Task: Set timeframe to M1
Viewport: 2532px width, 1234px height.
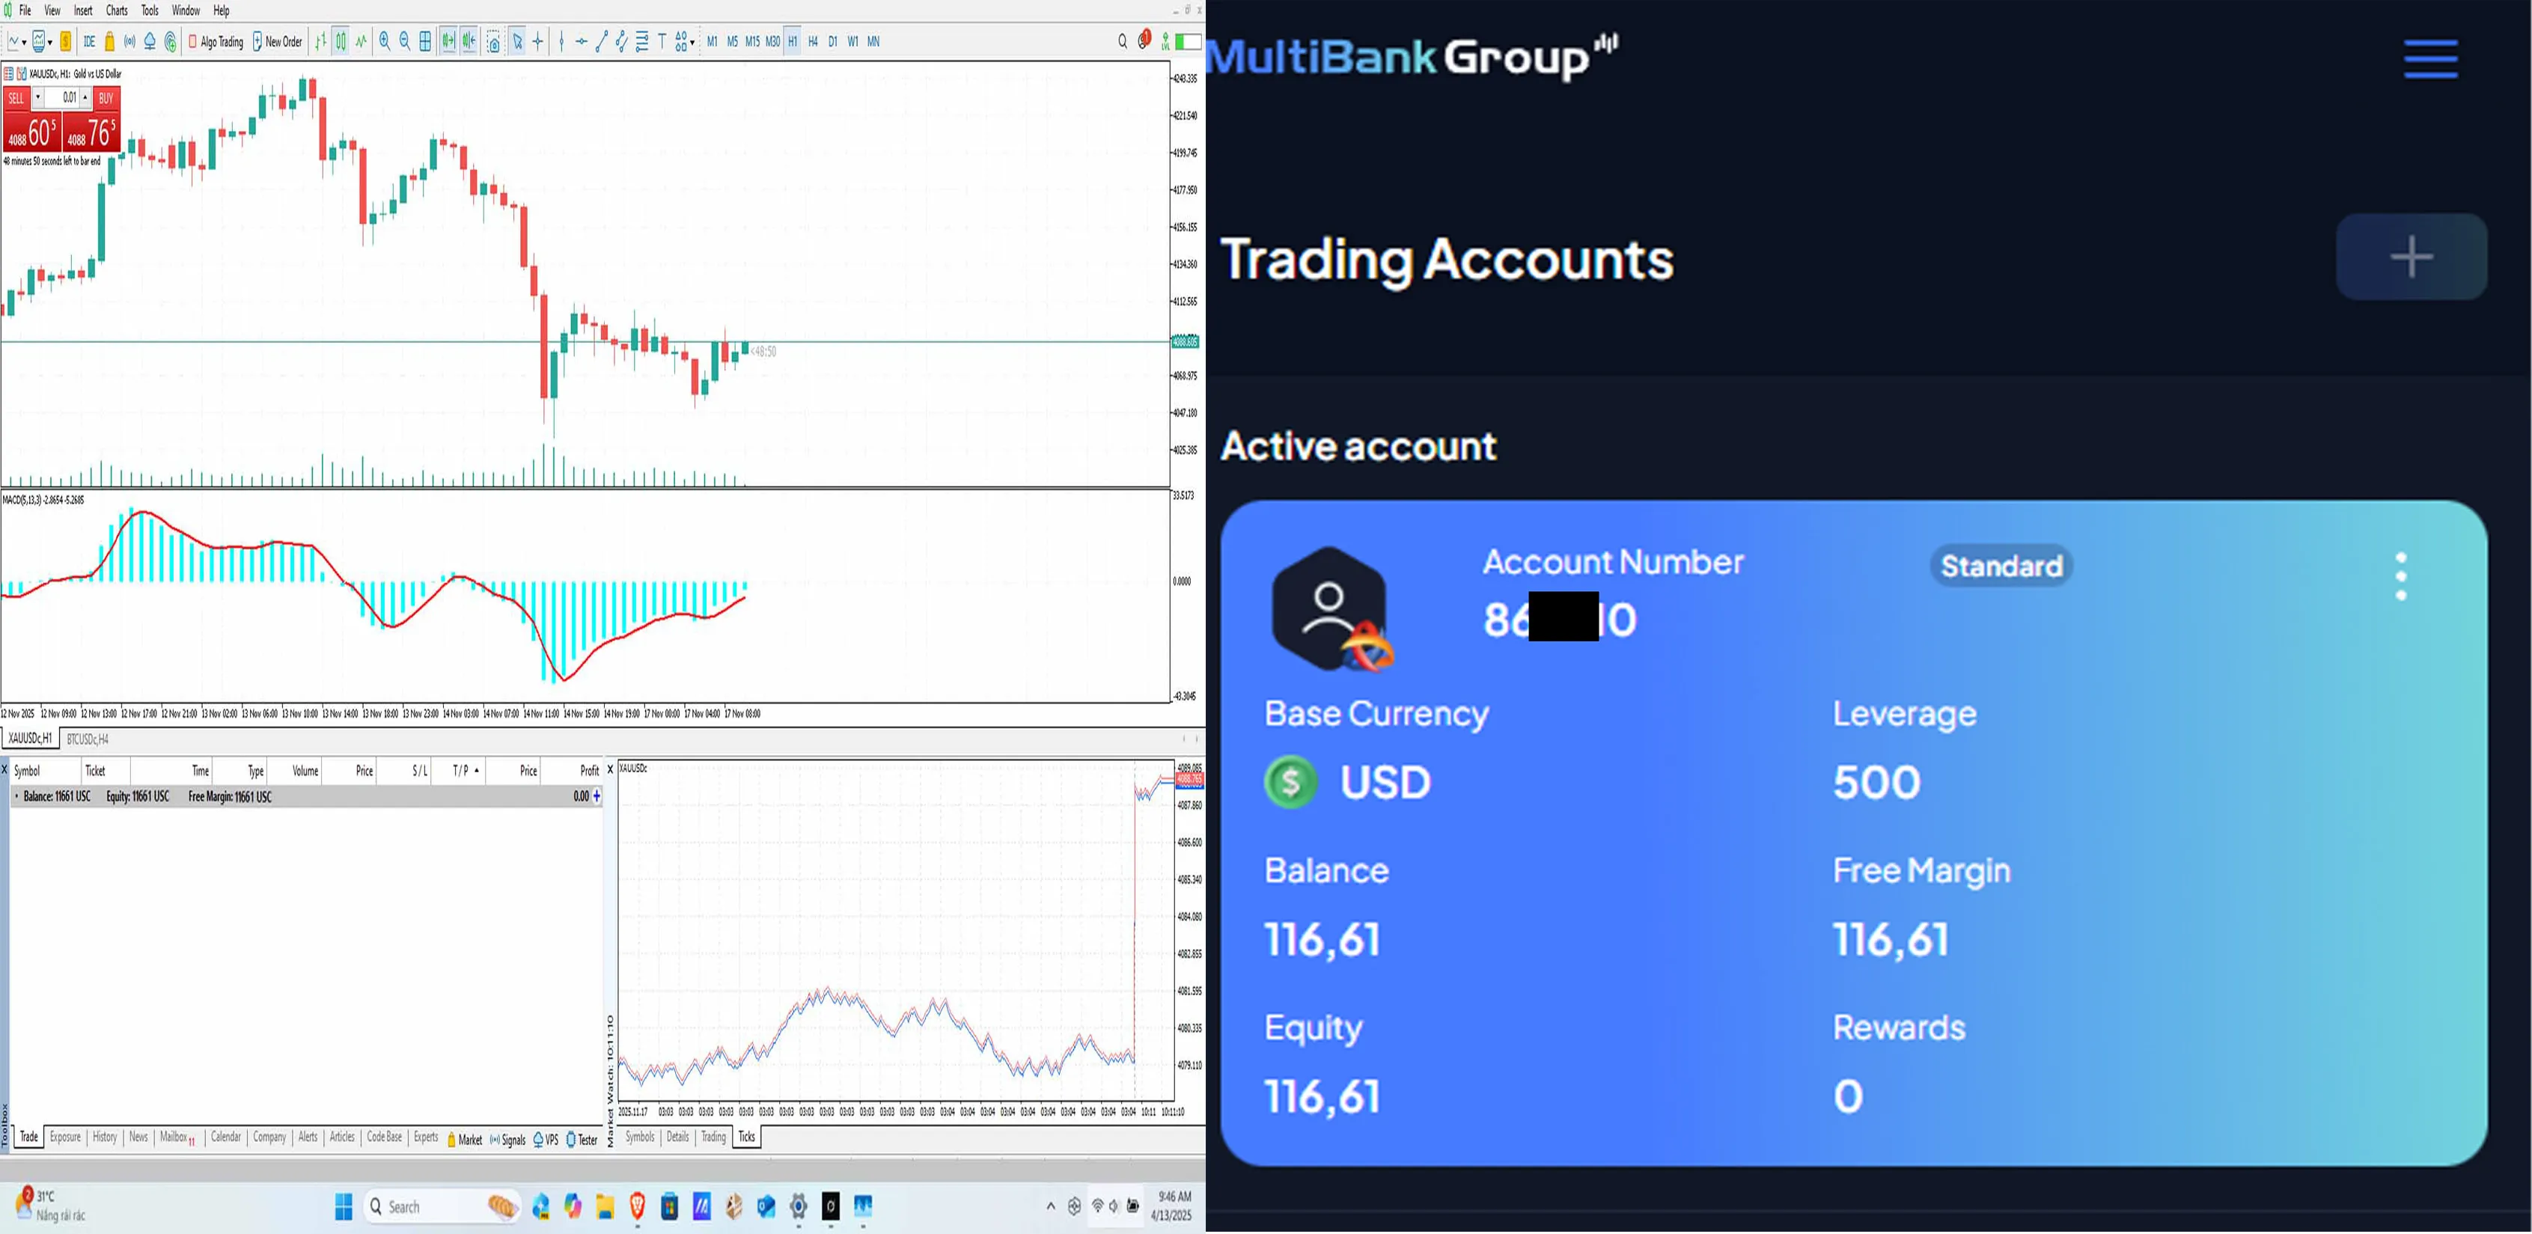Action: click(x=713, y=41)
